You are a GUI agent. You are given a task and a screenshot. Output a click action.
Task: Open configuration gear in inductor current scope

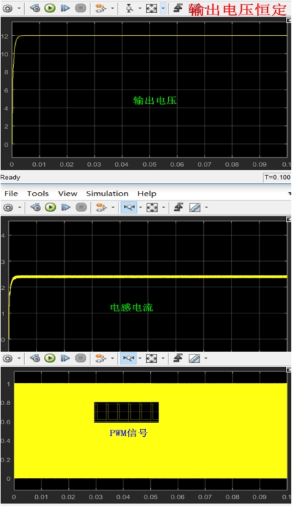pyautogui.click(x=8, y=207)
